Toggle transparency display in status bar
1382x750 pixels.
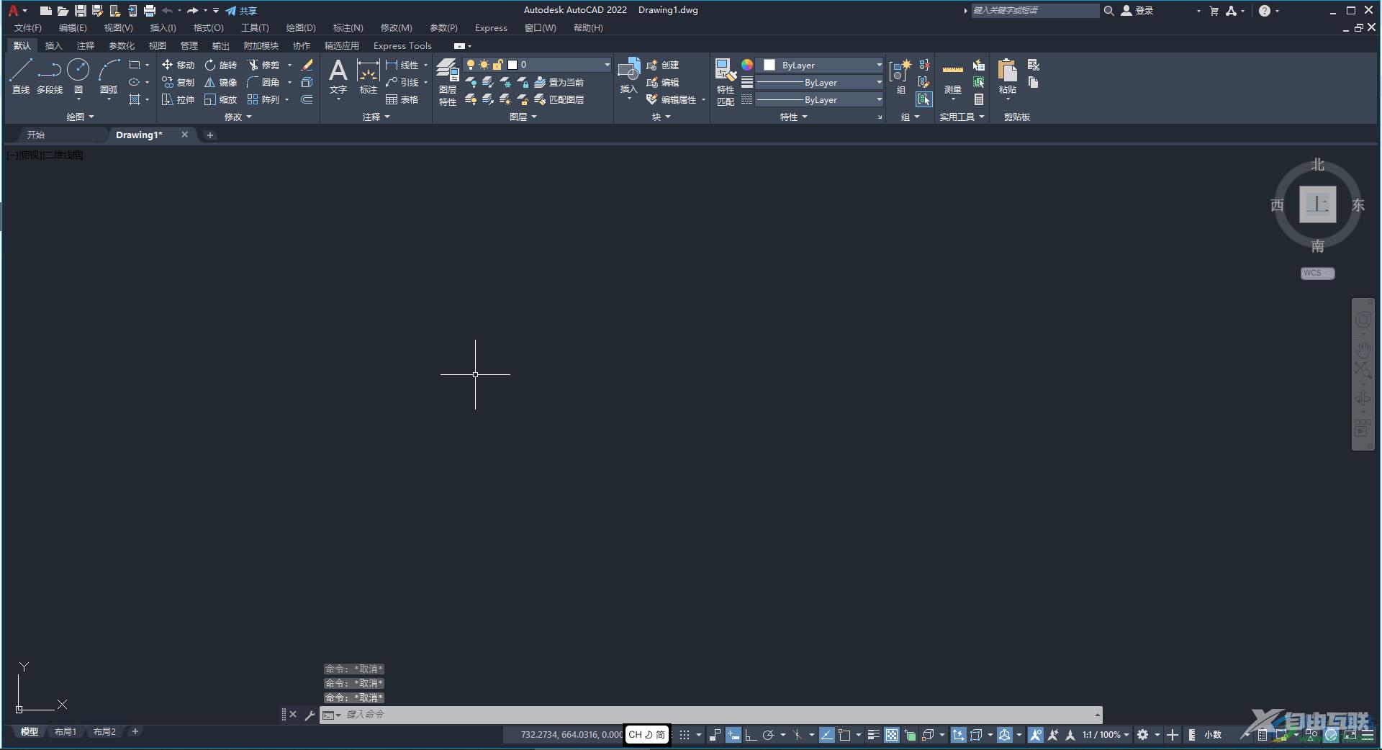tap(892, 735)
